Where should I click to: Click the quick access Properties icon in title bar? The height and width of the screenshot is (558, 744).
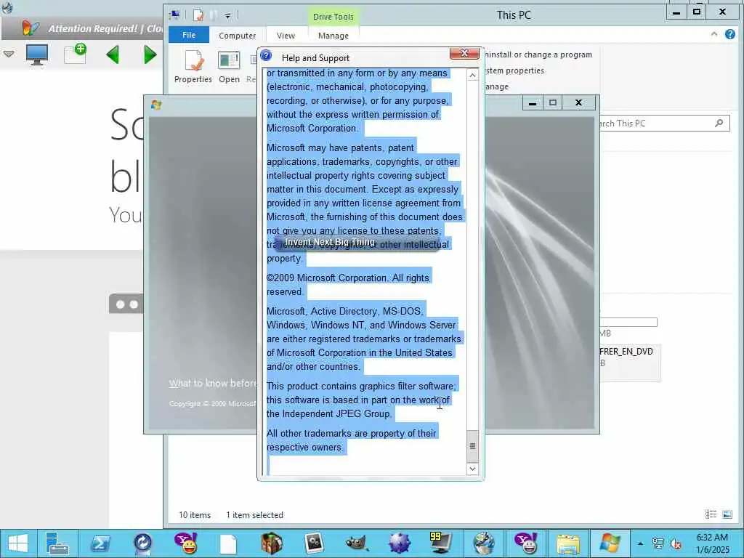pos(198,15)
